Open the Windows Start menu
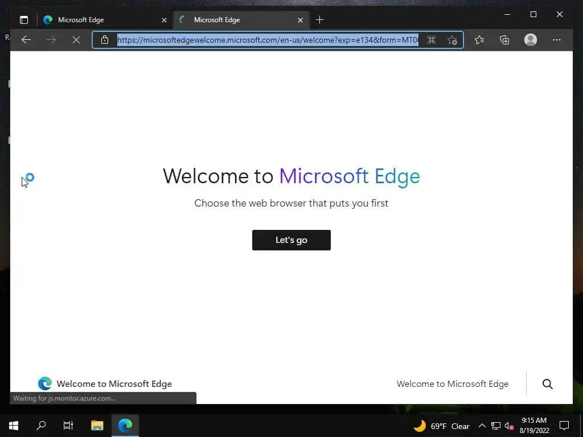Image resolution: width=583 pixels, height=437 pixels. 14,426
